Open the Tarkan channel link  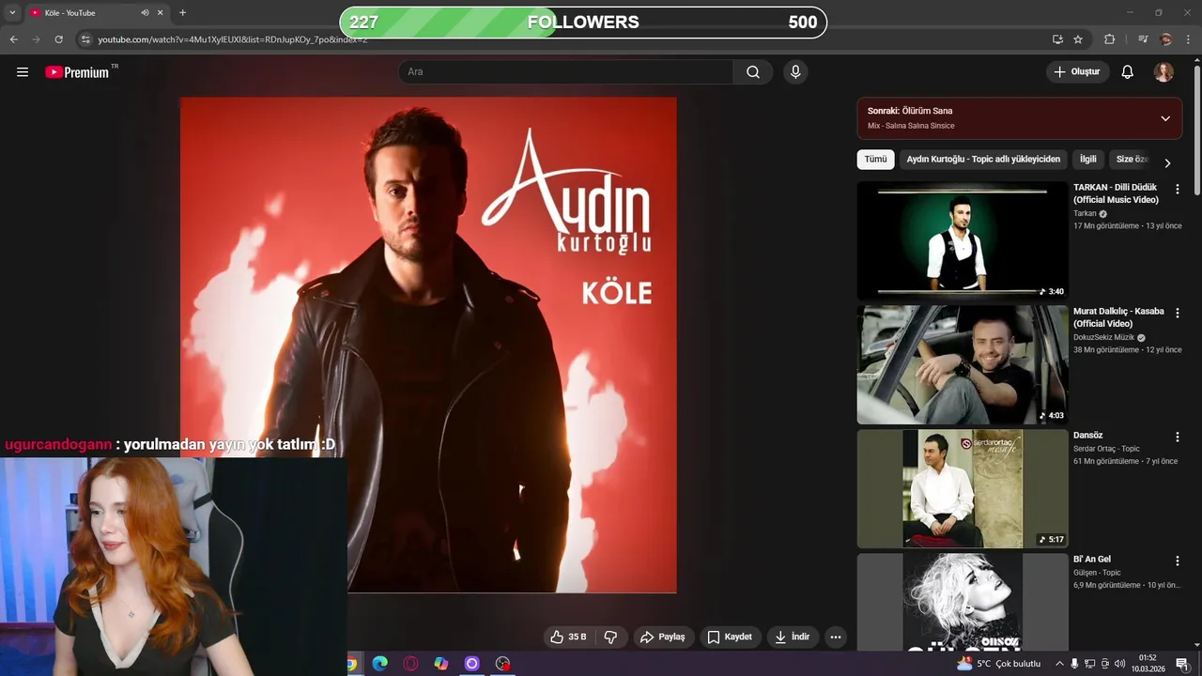tap(1085, 214)
